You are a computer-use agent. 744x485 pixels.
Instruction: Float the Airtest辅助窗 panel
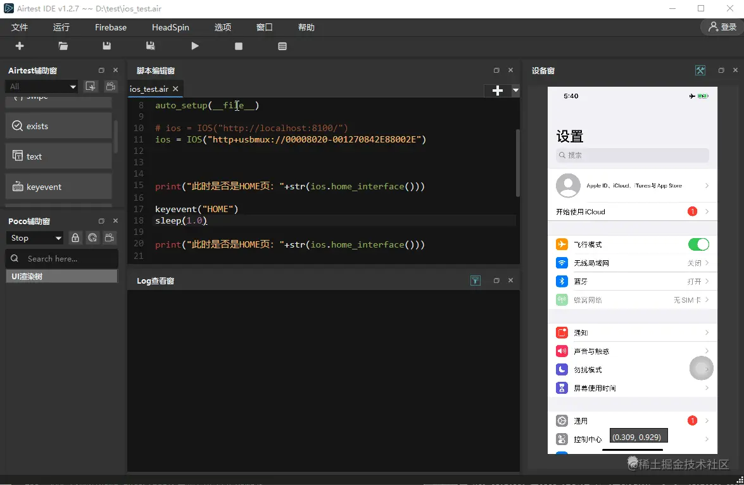[x=101, y=70]
